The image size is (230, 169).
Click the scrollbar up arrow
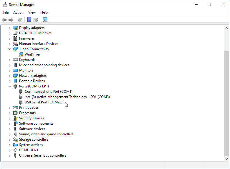(x=226, y=28)
